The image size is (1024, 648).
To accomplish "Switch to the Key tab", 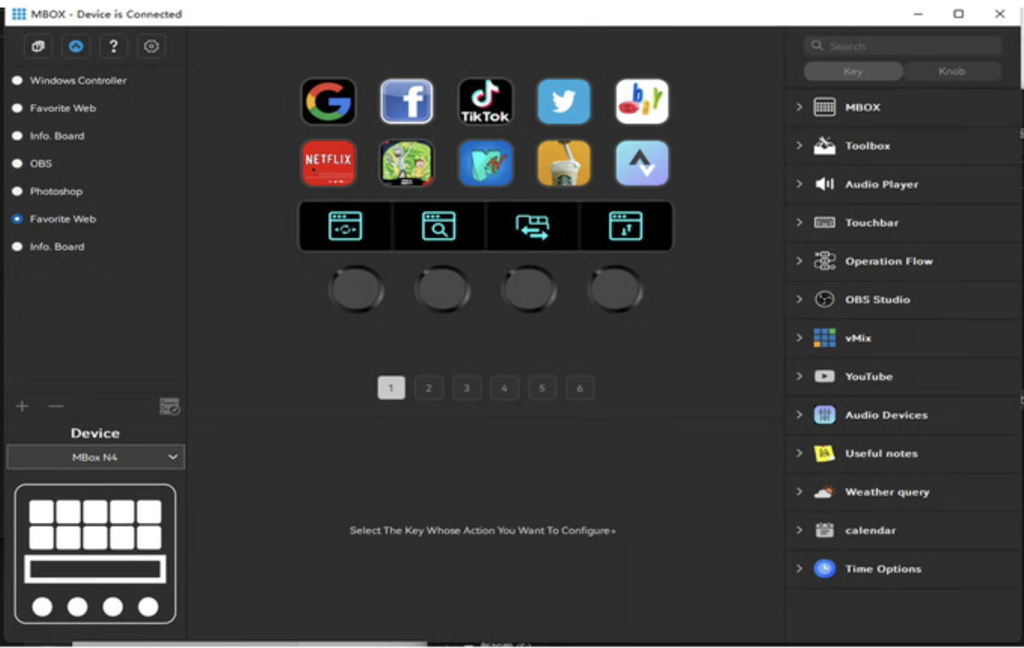I will (x=852, y=72).
